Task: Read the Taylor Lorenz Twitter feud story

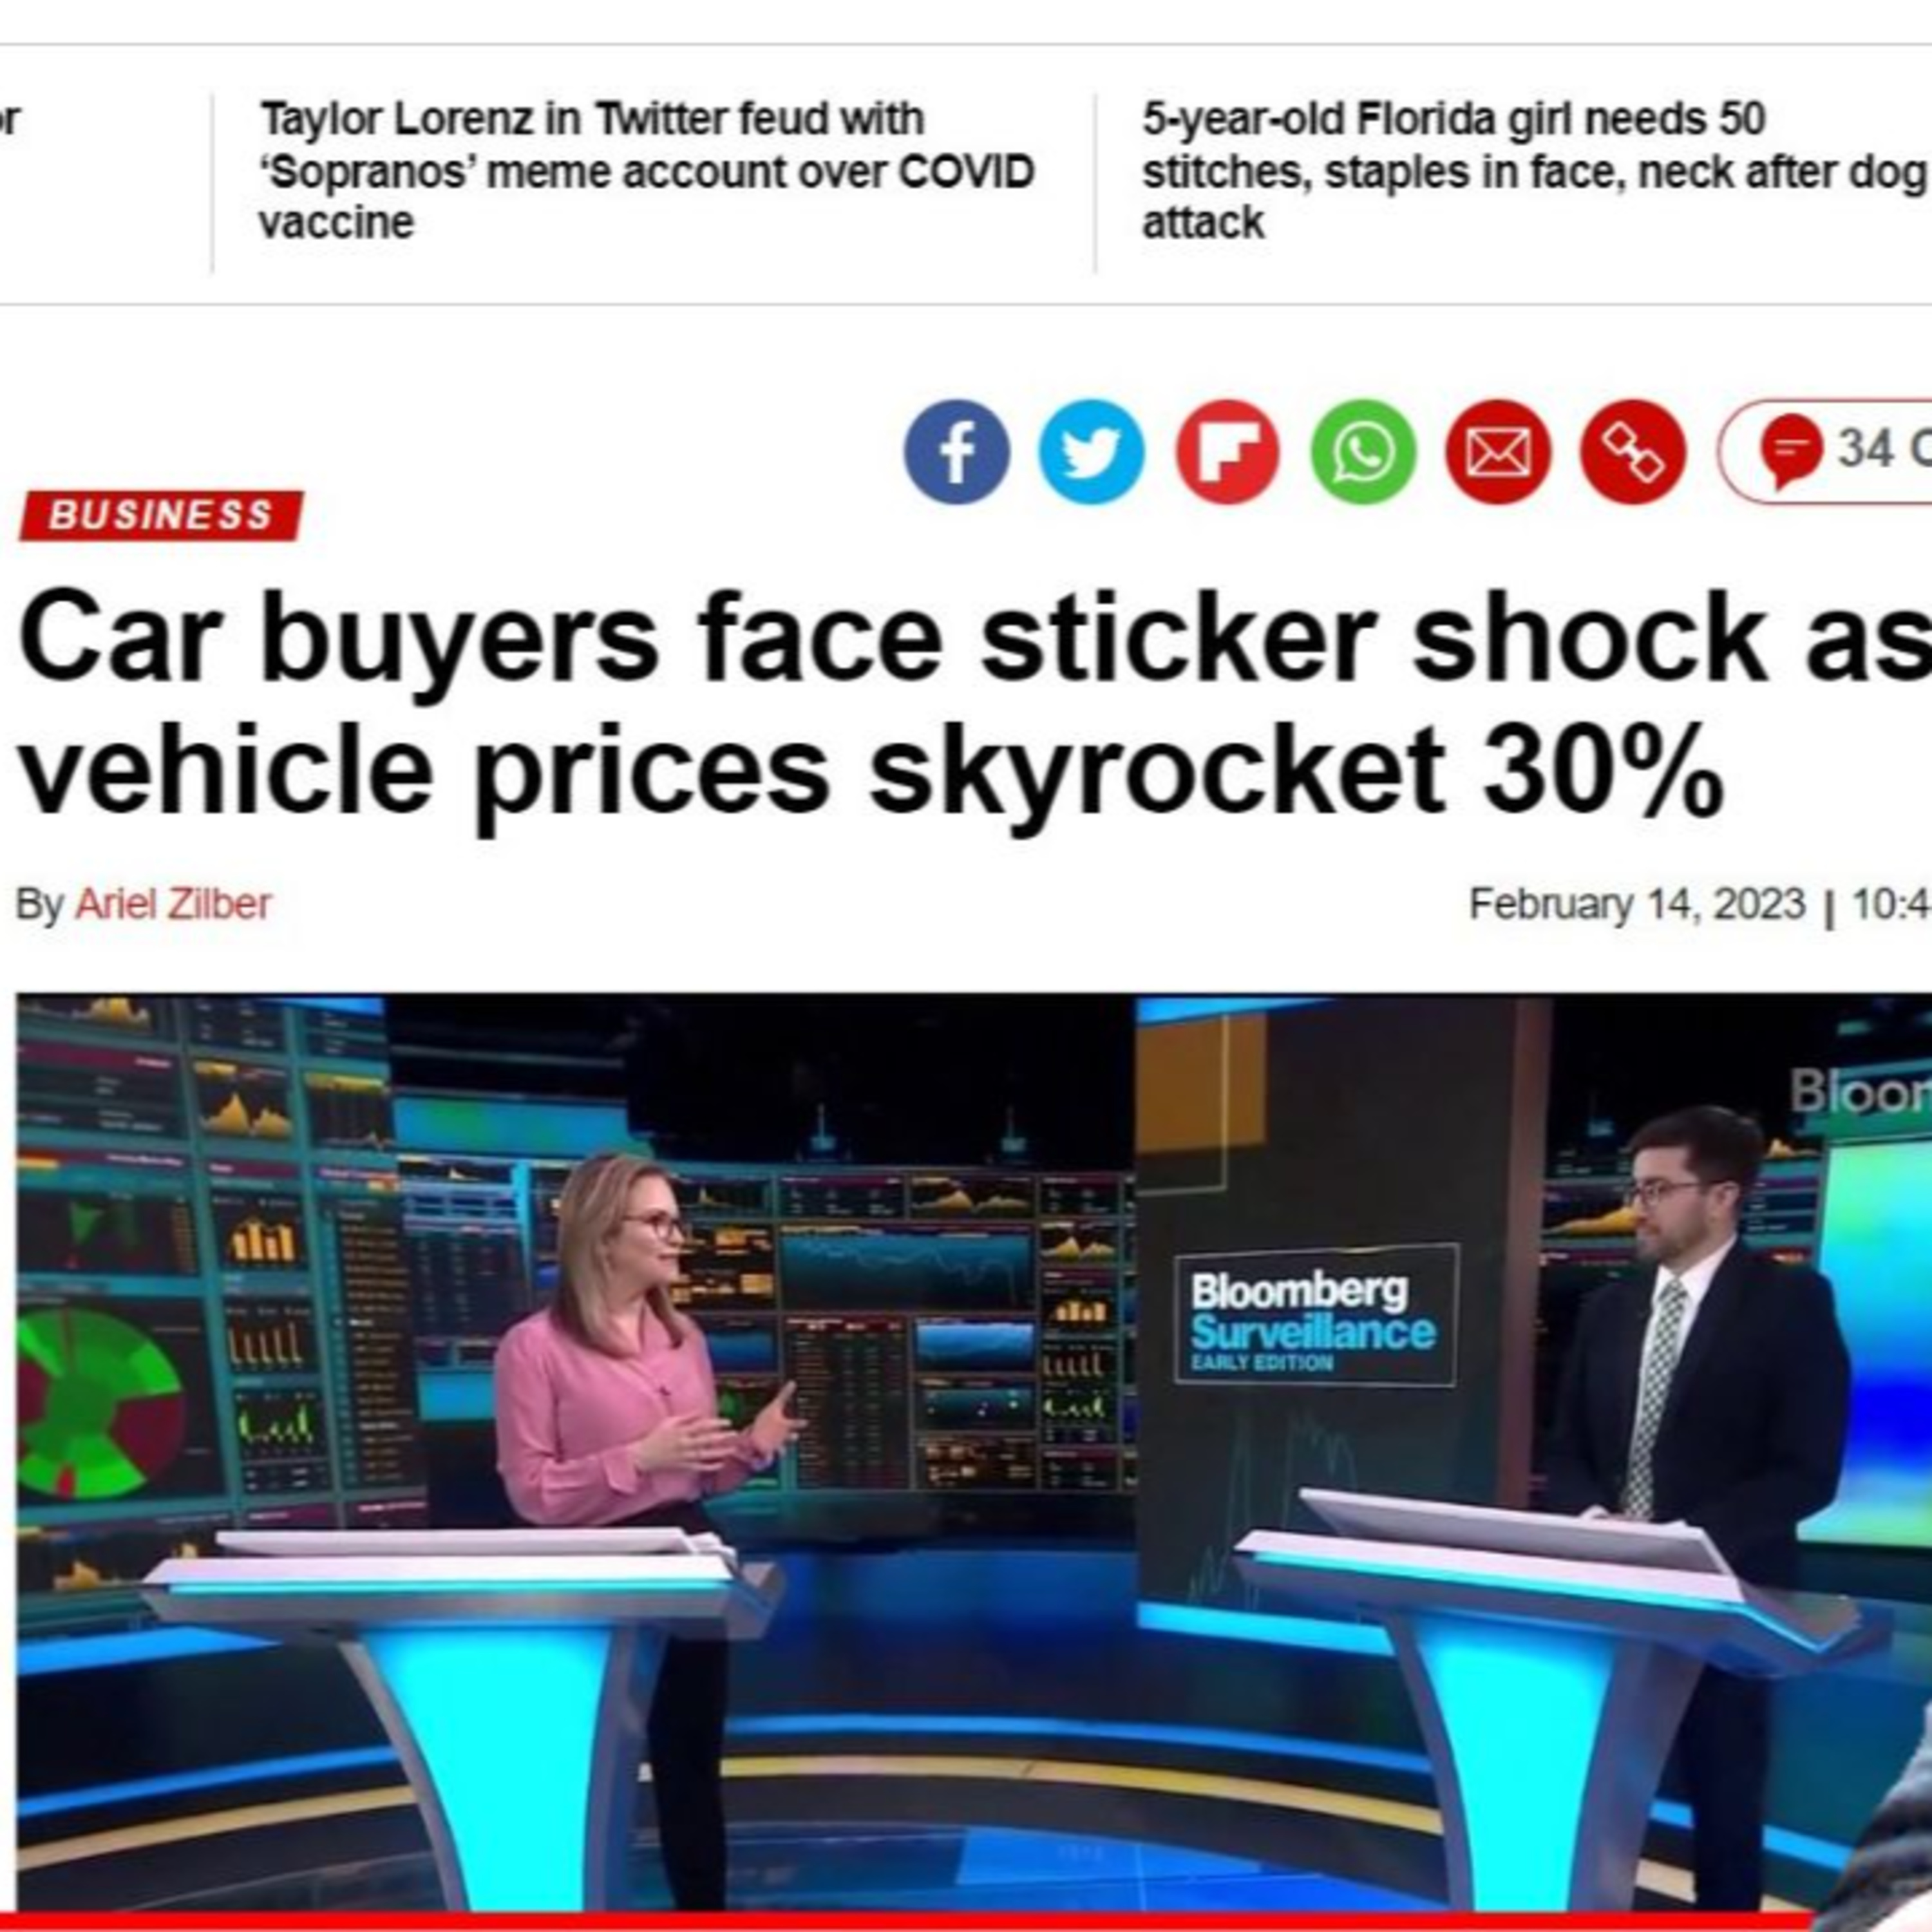Action: [x=646, y=171]
